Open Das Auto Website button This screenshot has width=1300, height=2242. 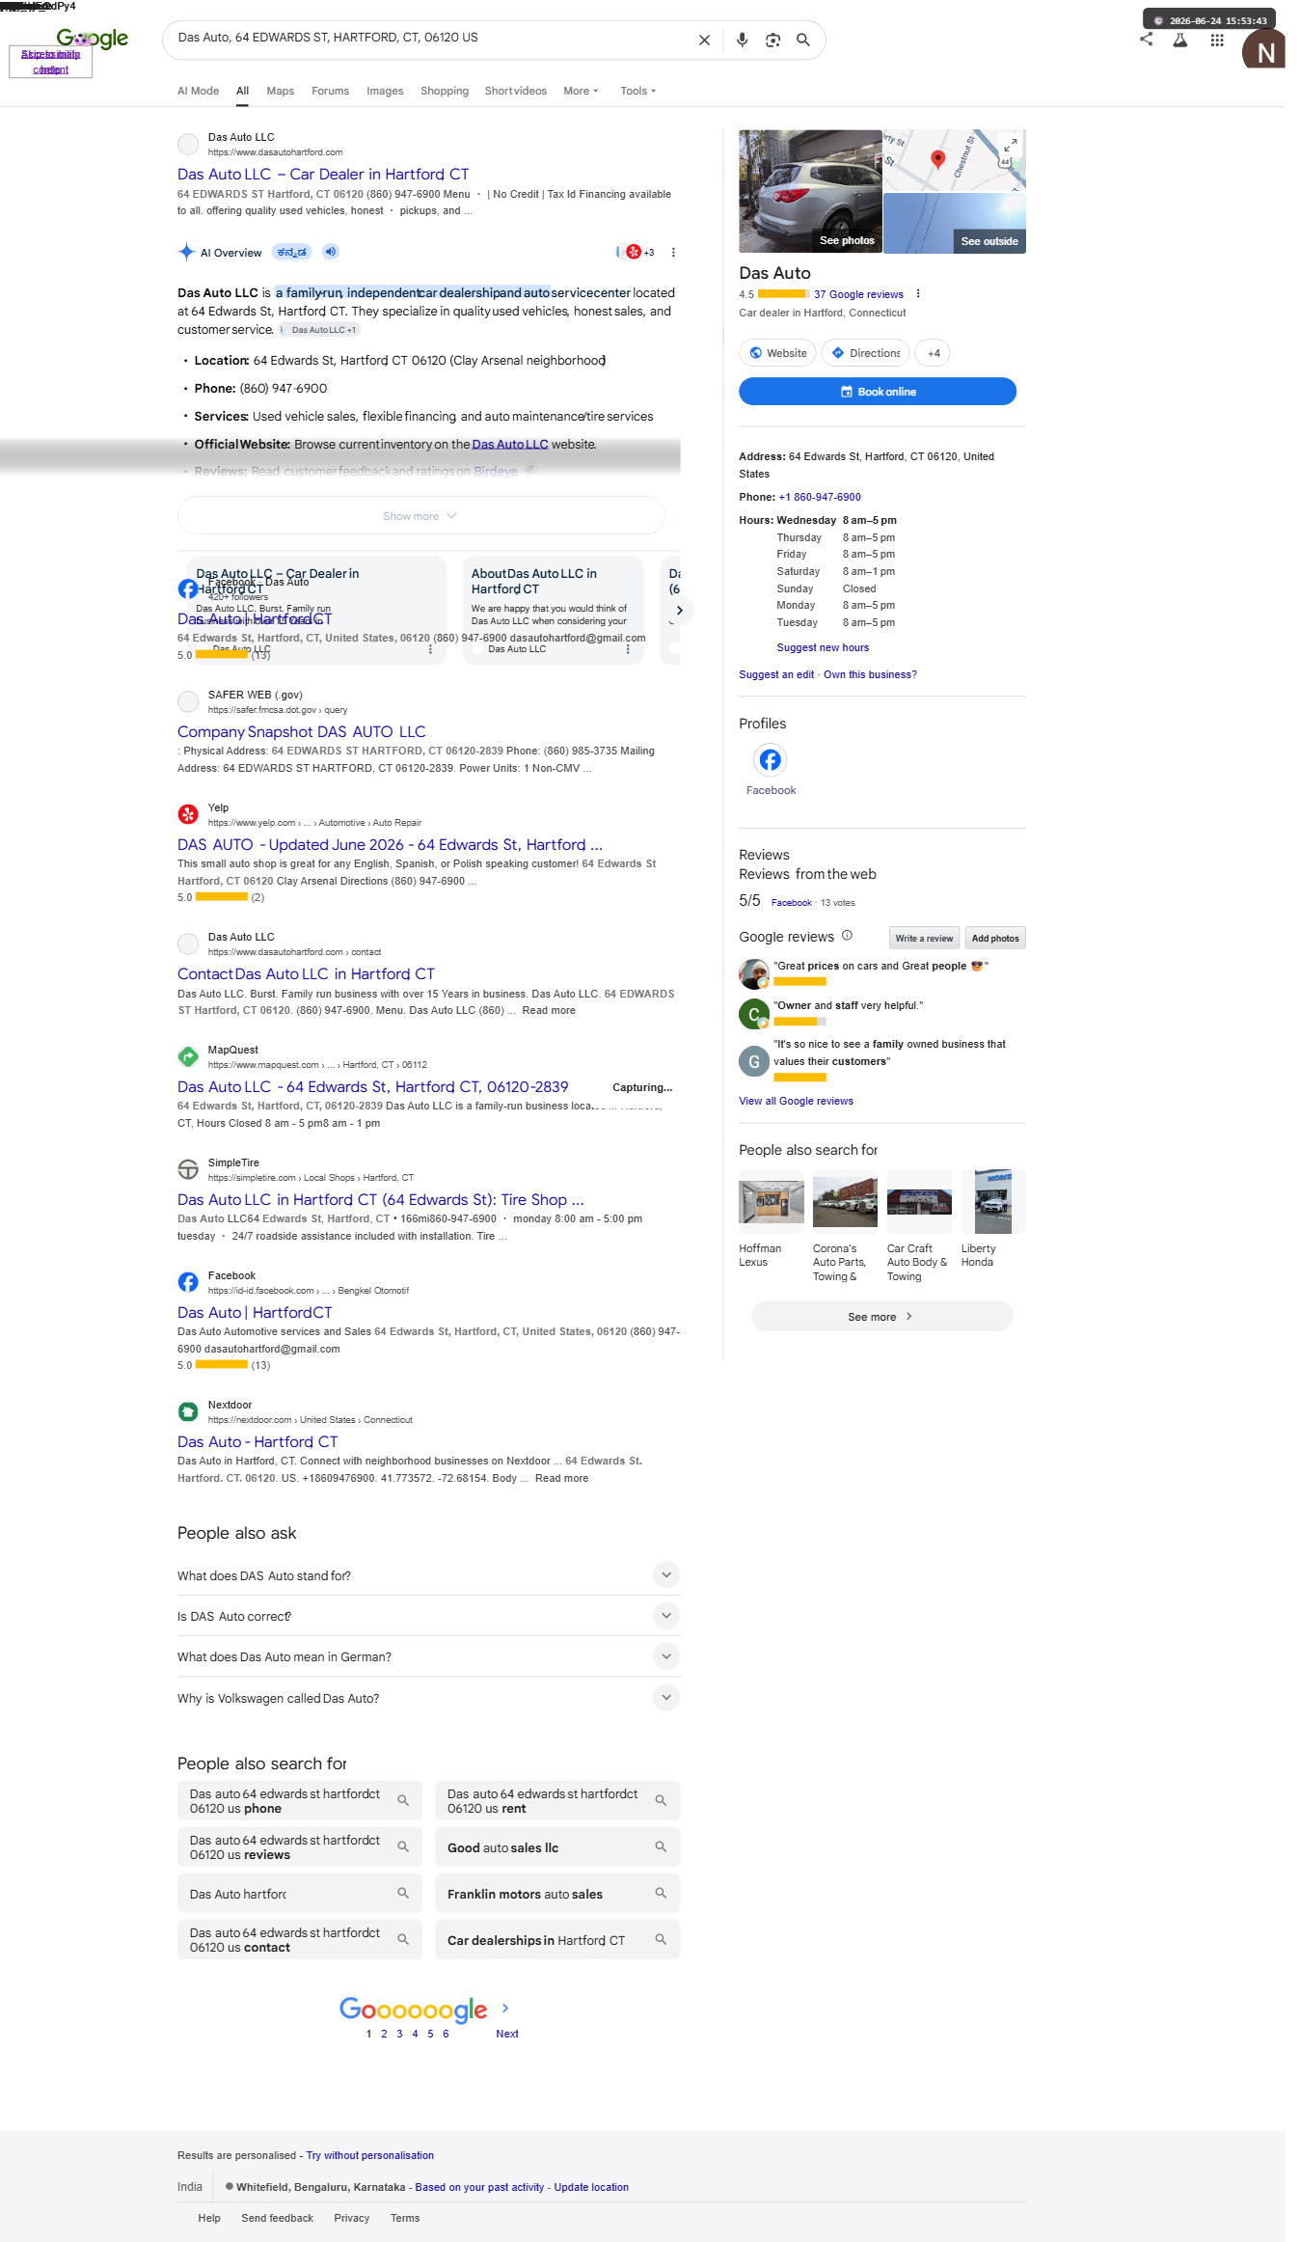coord(777,353)
